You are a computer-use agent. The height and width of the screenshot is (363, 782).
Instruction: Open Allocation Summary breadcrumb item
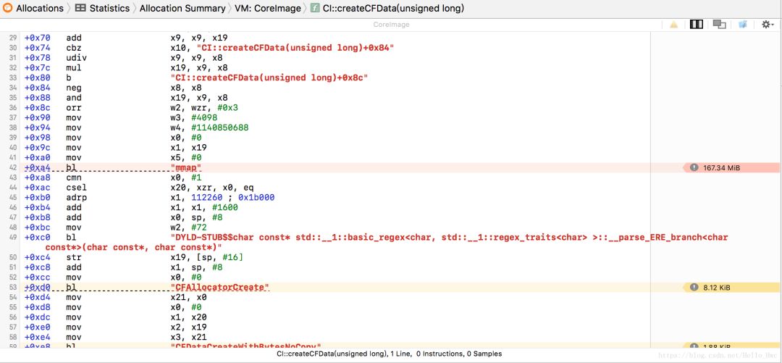tap(182, 9)
